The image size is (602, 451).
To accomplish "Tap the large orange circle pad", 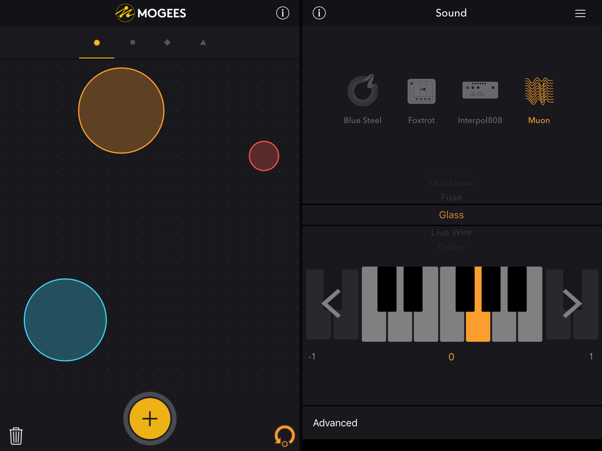I will coord(121,111).
